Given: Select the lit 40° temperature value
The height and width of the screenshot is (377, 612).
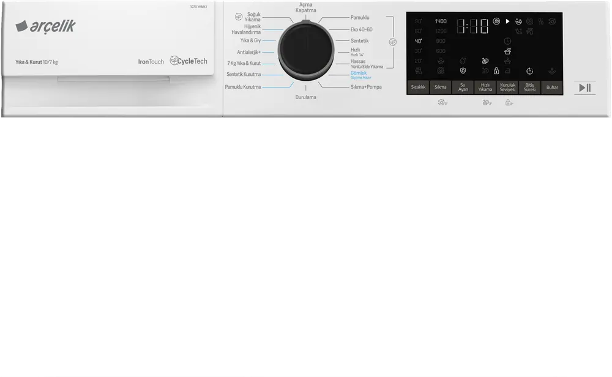Looking at the screenshot, I should (x=418, y=41).
